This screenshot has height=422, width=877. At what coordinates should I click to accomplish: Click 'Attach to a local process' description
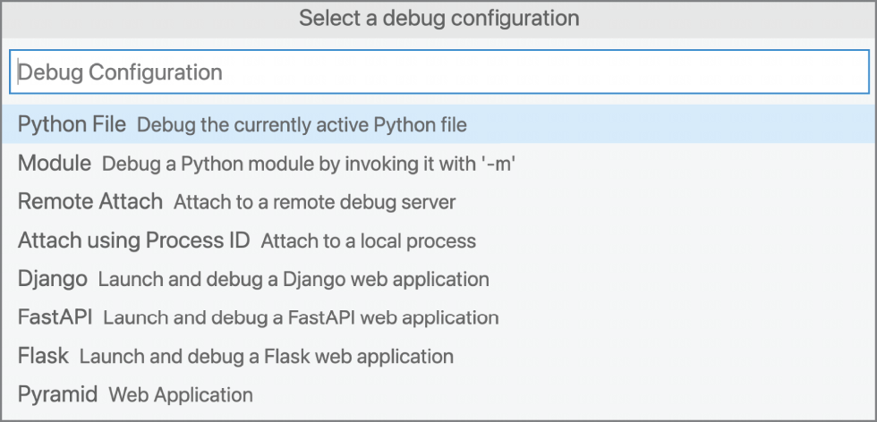tap(369, 241)
